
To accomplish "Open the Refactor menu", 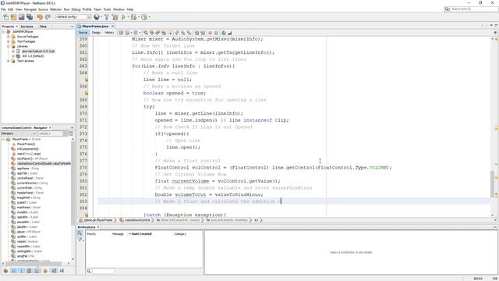I will coord(55,9).
